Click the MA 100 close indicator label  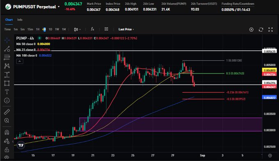point(27,55)
